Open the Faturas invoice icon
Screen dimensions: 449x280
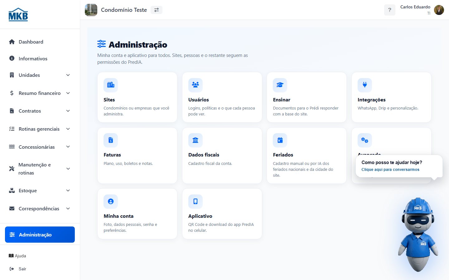tap(111, 140)
